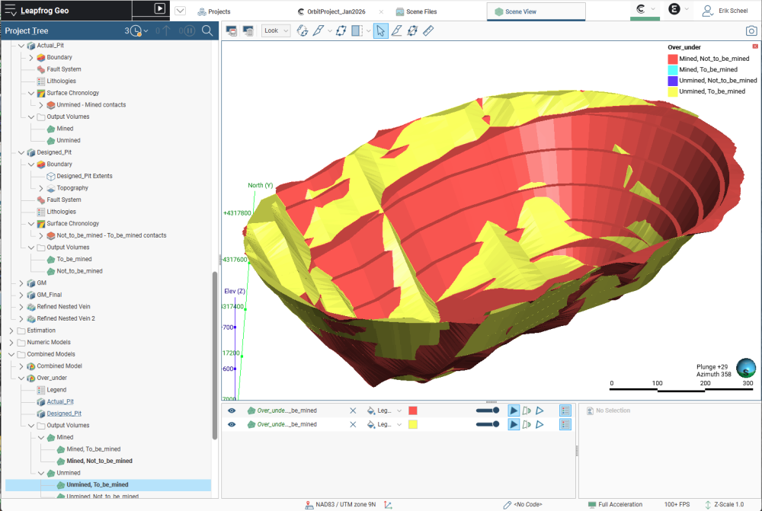
Task: Click the orientation globe compass
Action: 745,368
